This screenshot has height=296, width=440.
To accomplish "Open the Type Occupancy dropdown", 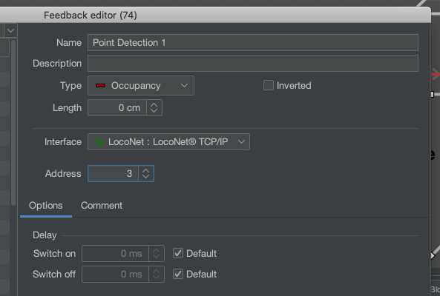I will tap(141, 85).
